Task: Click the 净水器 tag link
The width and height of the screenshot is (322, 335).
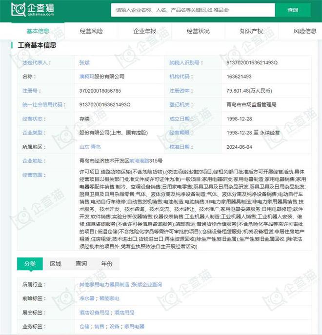Action: (x=87, y=298)
